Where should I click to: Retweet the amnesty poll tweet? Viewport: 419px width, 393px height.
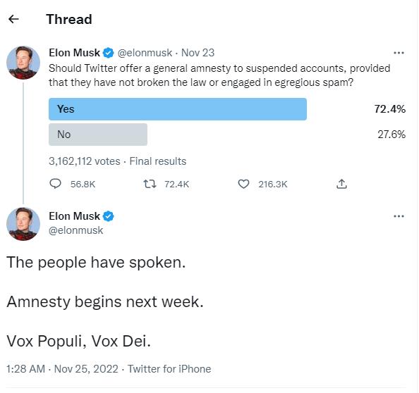(x=150, y=184)
